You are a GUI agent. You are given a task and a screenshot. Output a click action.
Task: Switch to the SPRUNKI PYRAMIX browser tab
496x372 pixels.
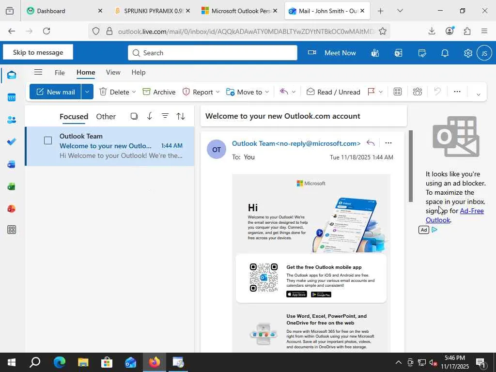pos(153,11)
